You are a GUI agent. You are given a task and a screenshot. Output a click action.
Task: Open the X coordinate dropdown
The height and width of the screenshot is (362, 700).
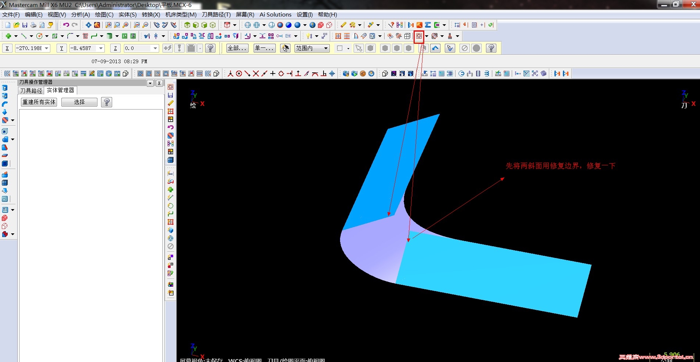pyautogui.click(x=47, y=48)
